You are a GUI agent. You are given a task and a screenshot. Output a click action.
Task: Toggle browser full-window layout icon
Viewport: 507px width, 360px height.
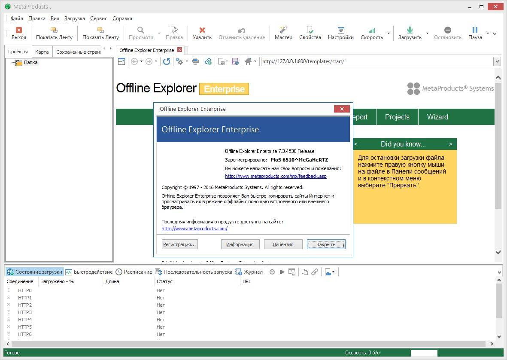point(121,61)
